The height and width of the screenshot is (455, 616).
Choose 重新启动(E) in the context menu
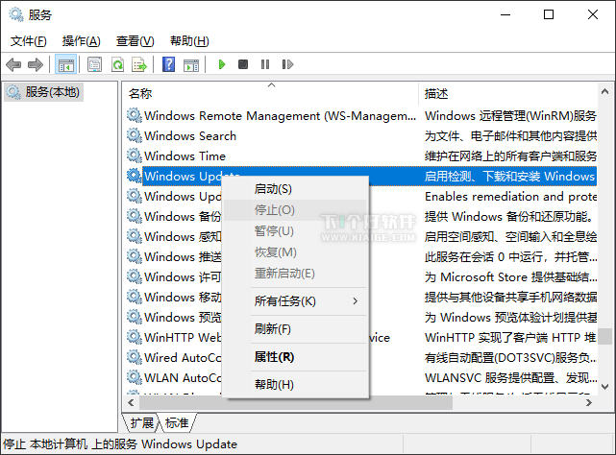pyautogui.click(x=295, y=274)
